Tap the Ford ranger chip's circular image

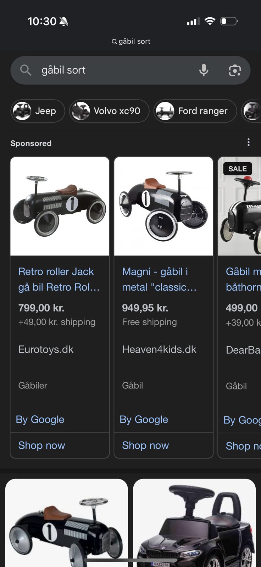[166, 111]
